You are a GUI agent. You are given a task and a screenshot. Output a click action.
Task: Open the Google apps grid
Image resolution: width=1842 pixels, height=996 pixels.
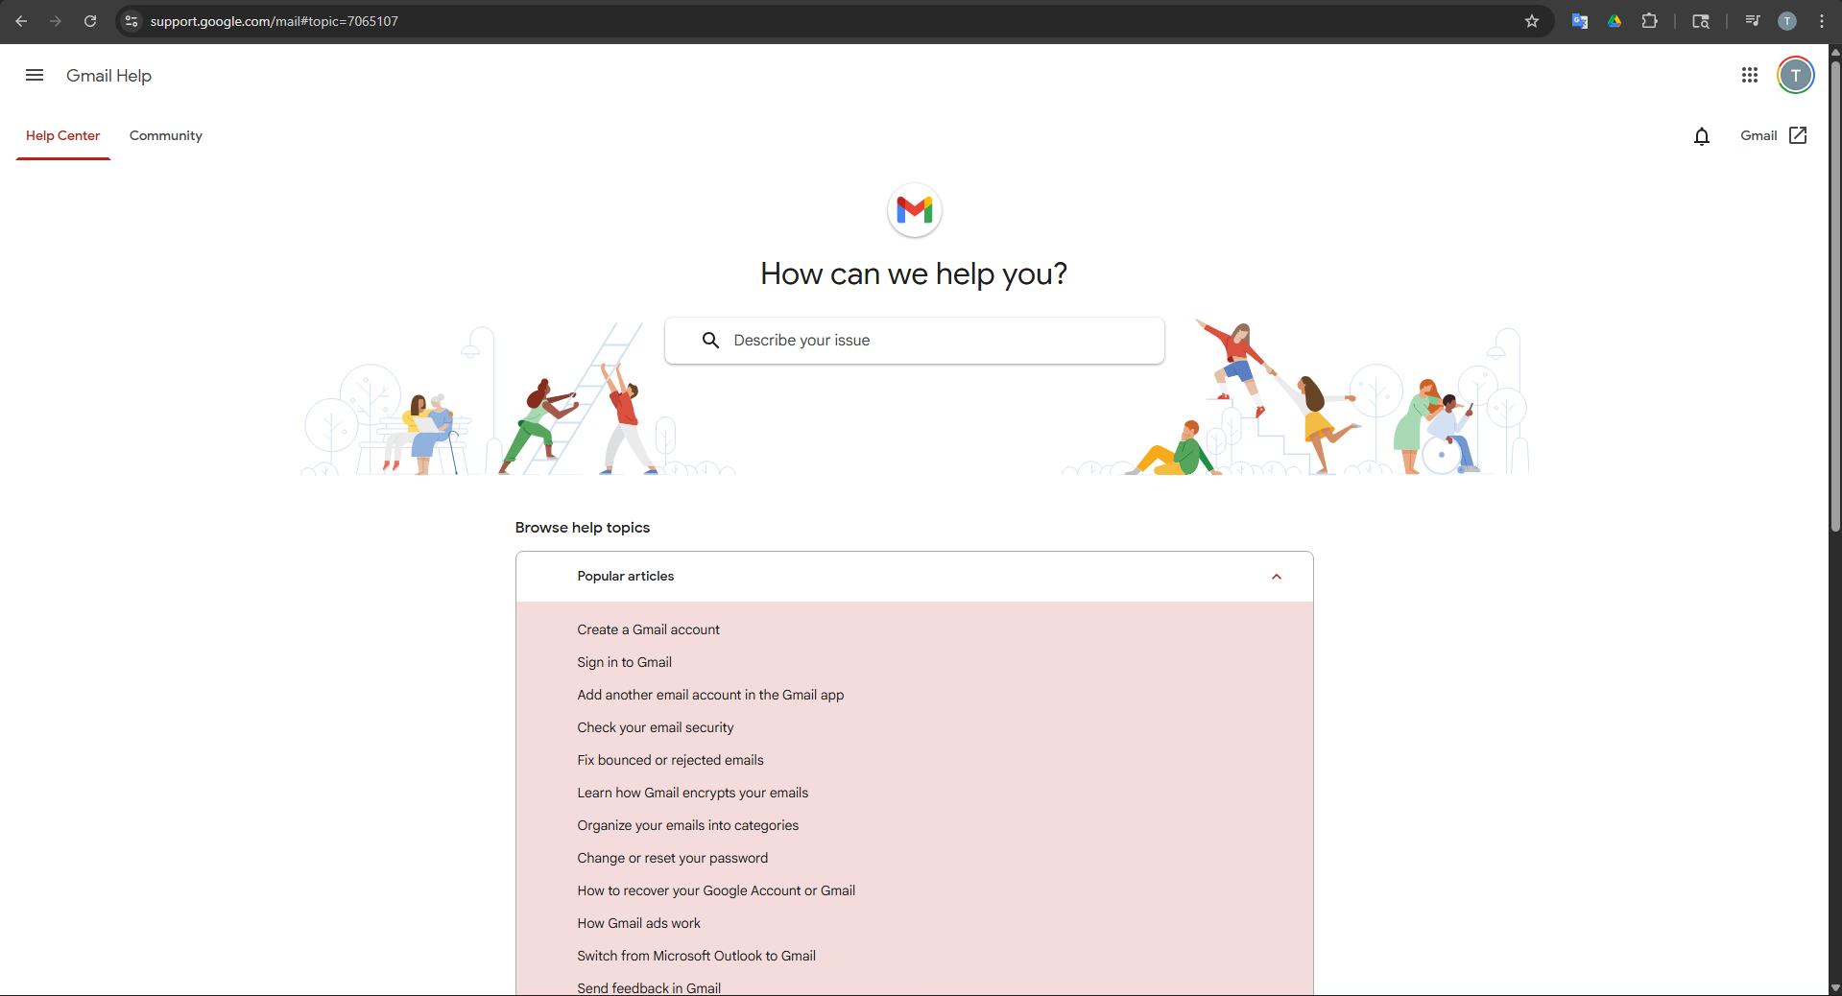1750,75
